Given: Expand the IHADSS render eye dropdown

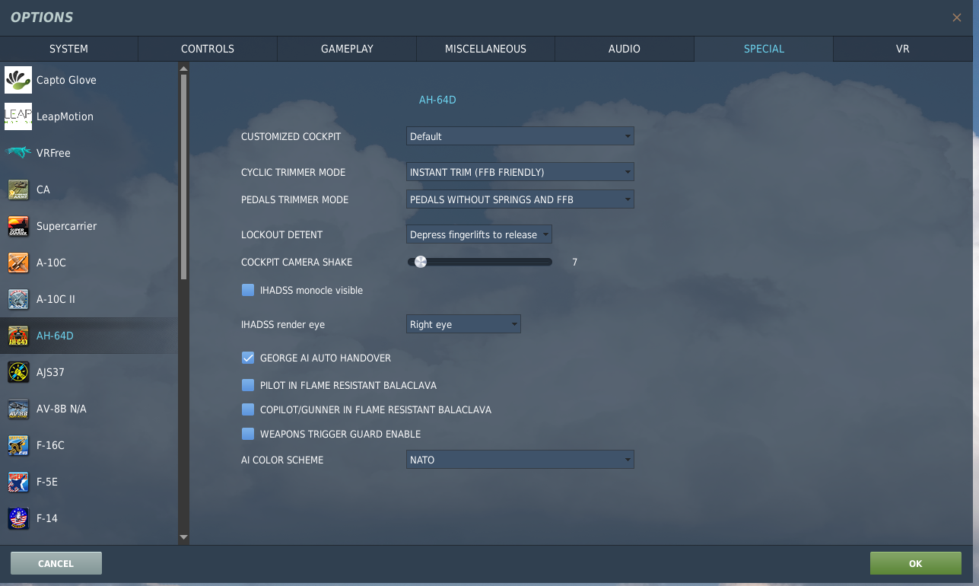Looking at the screenshot, I should (464, 324).
